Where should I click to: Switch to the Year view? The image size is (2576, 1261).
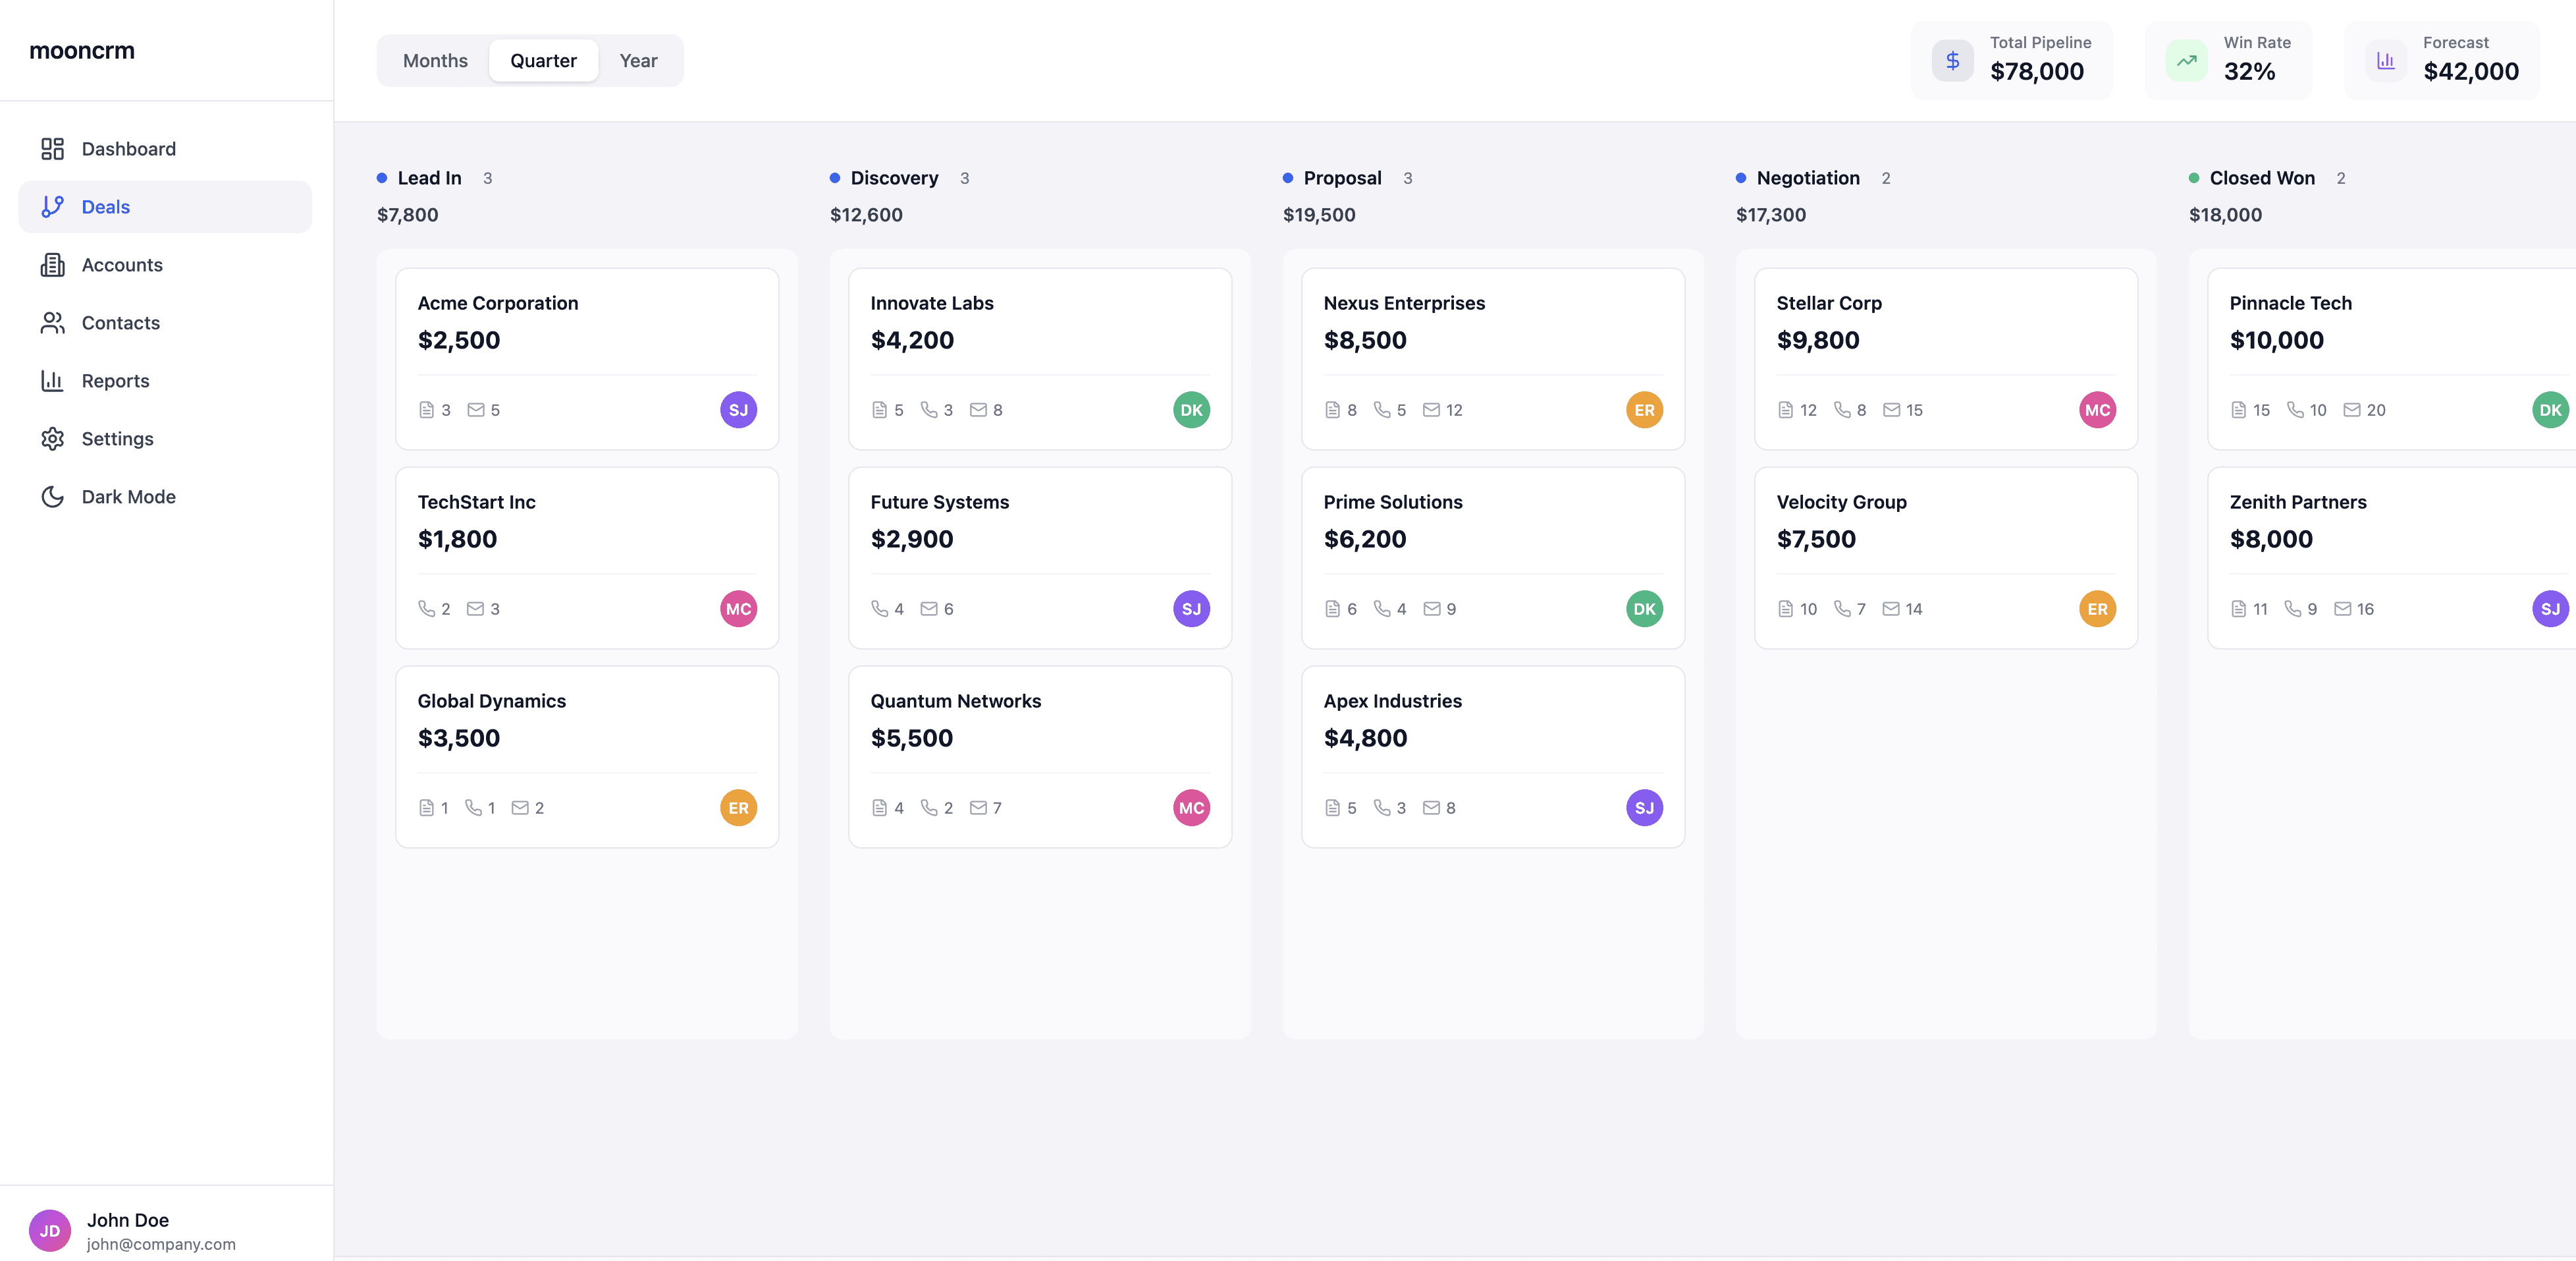point(638,60)
